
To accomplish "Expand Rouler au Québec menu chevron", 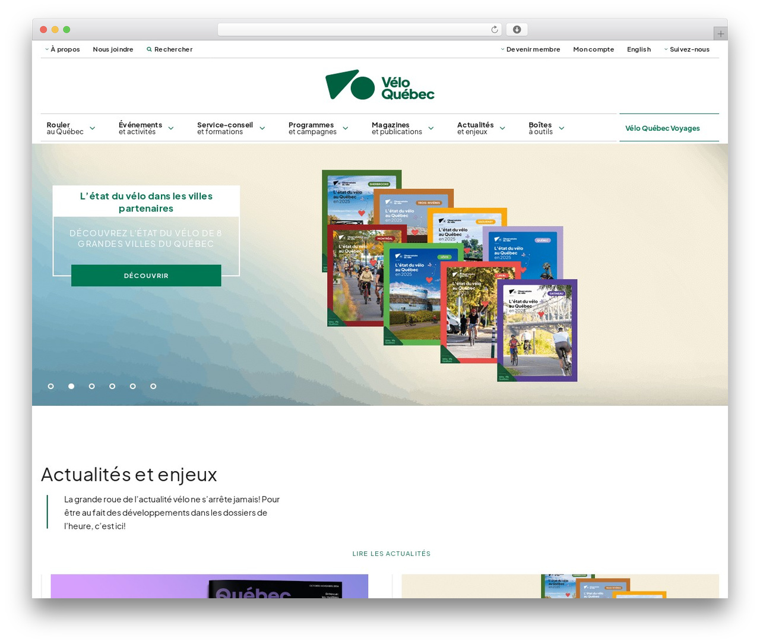I will pos(92,128).
